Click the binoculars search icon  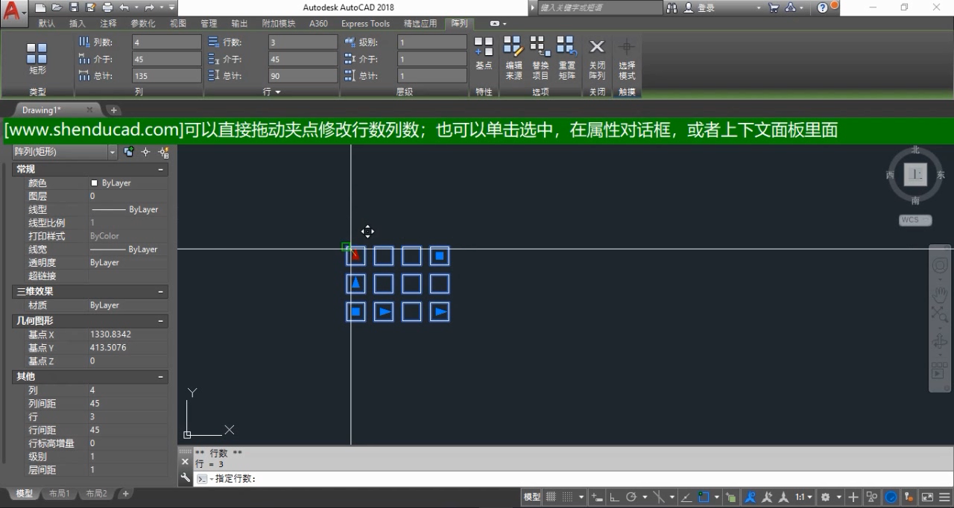point(672,7)
